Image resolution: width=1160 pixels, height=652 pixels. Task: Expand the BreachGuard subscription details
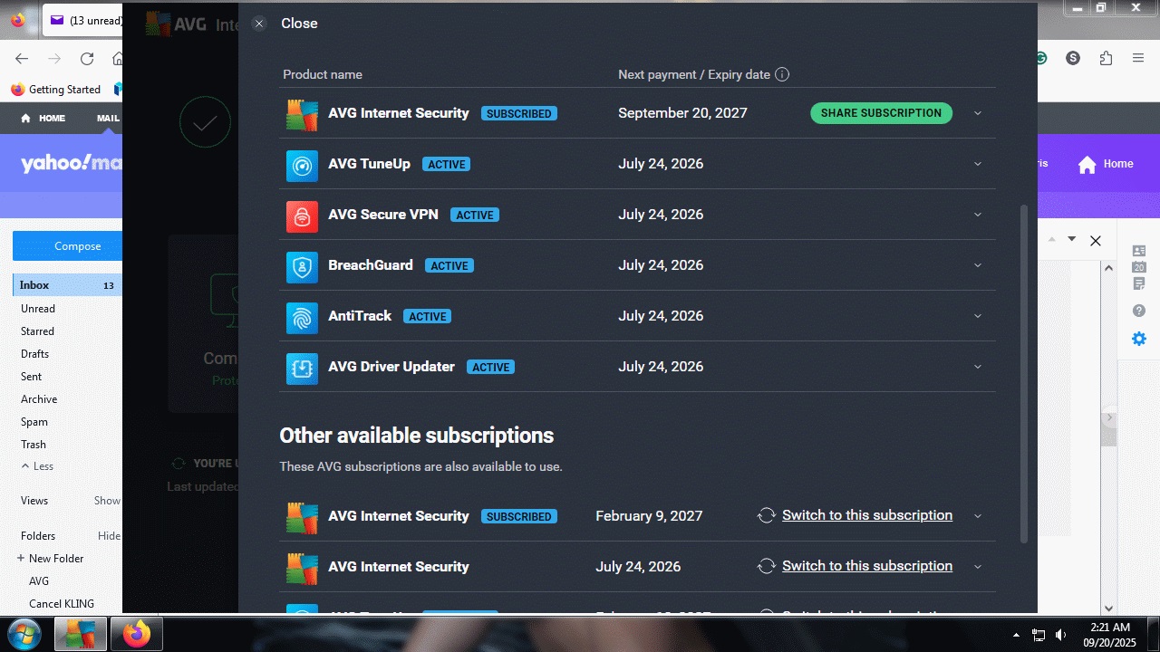click(977, 265)
